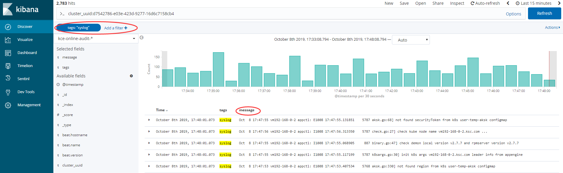Open Dashboard from the sidebar icon
The height and width of the screenshot is (173, 563).
tap(8, 53)
